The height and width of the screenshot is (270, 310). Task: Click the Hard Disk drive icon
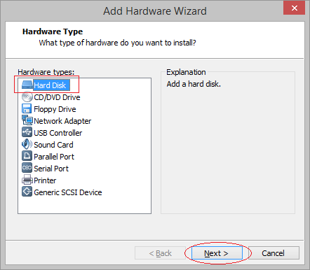click(x=27, y=85)
